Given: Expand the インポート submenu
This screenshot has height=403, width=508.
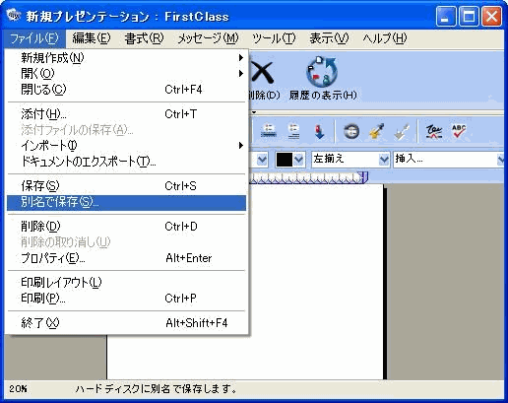Looking at the screenshot, I should (241, 146).
